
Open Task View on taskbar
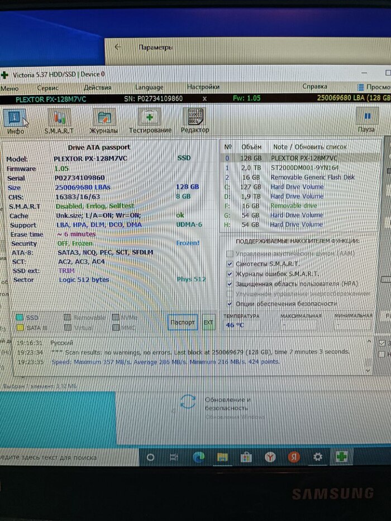pos(174,457)
